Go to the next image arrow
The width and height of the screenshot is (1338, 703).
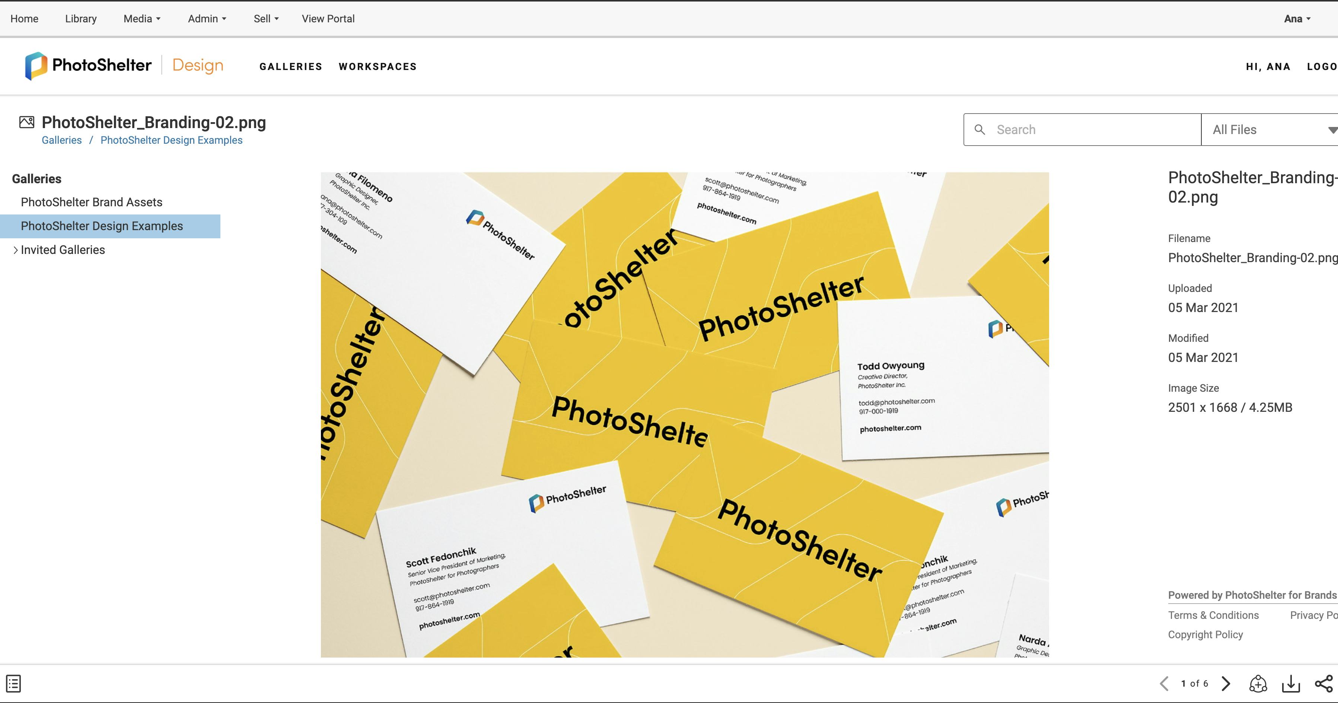click(x=1226, y=684)
